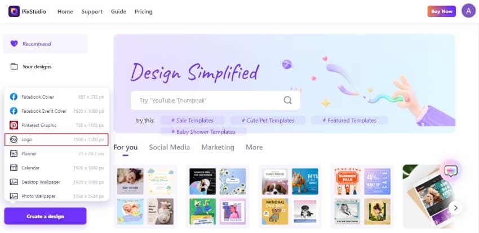Focus the YouTube Thumbnail search field

(x=206, y=100)
